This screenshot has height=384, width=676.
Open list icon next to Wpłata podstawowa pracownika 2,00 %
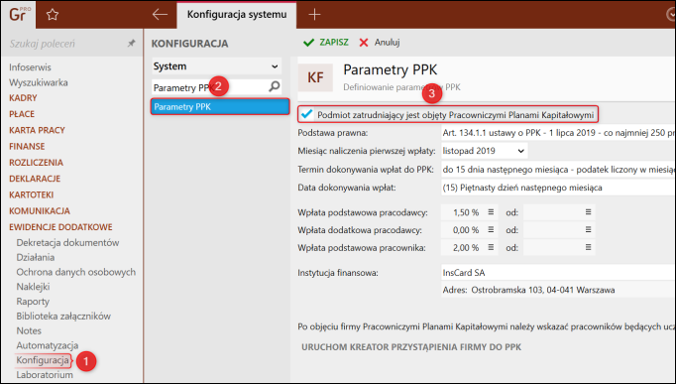[491, 247]
